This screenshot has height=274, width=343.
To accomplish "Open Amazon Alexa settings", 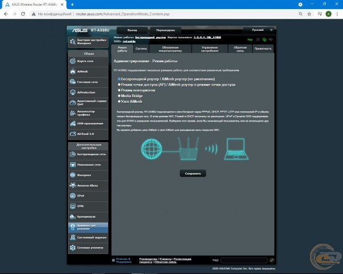I will click(88, 186).
